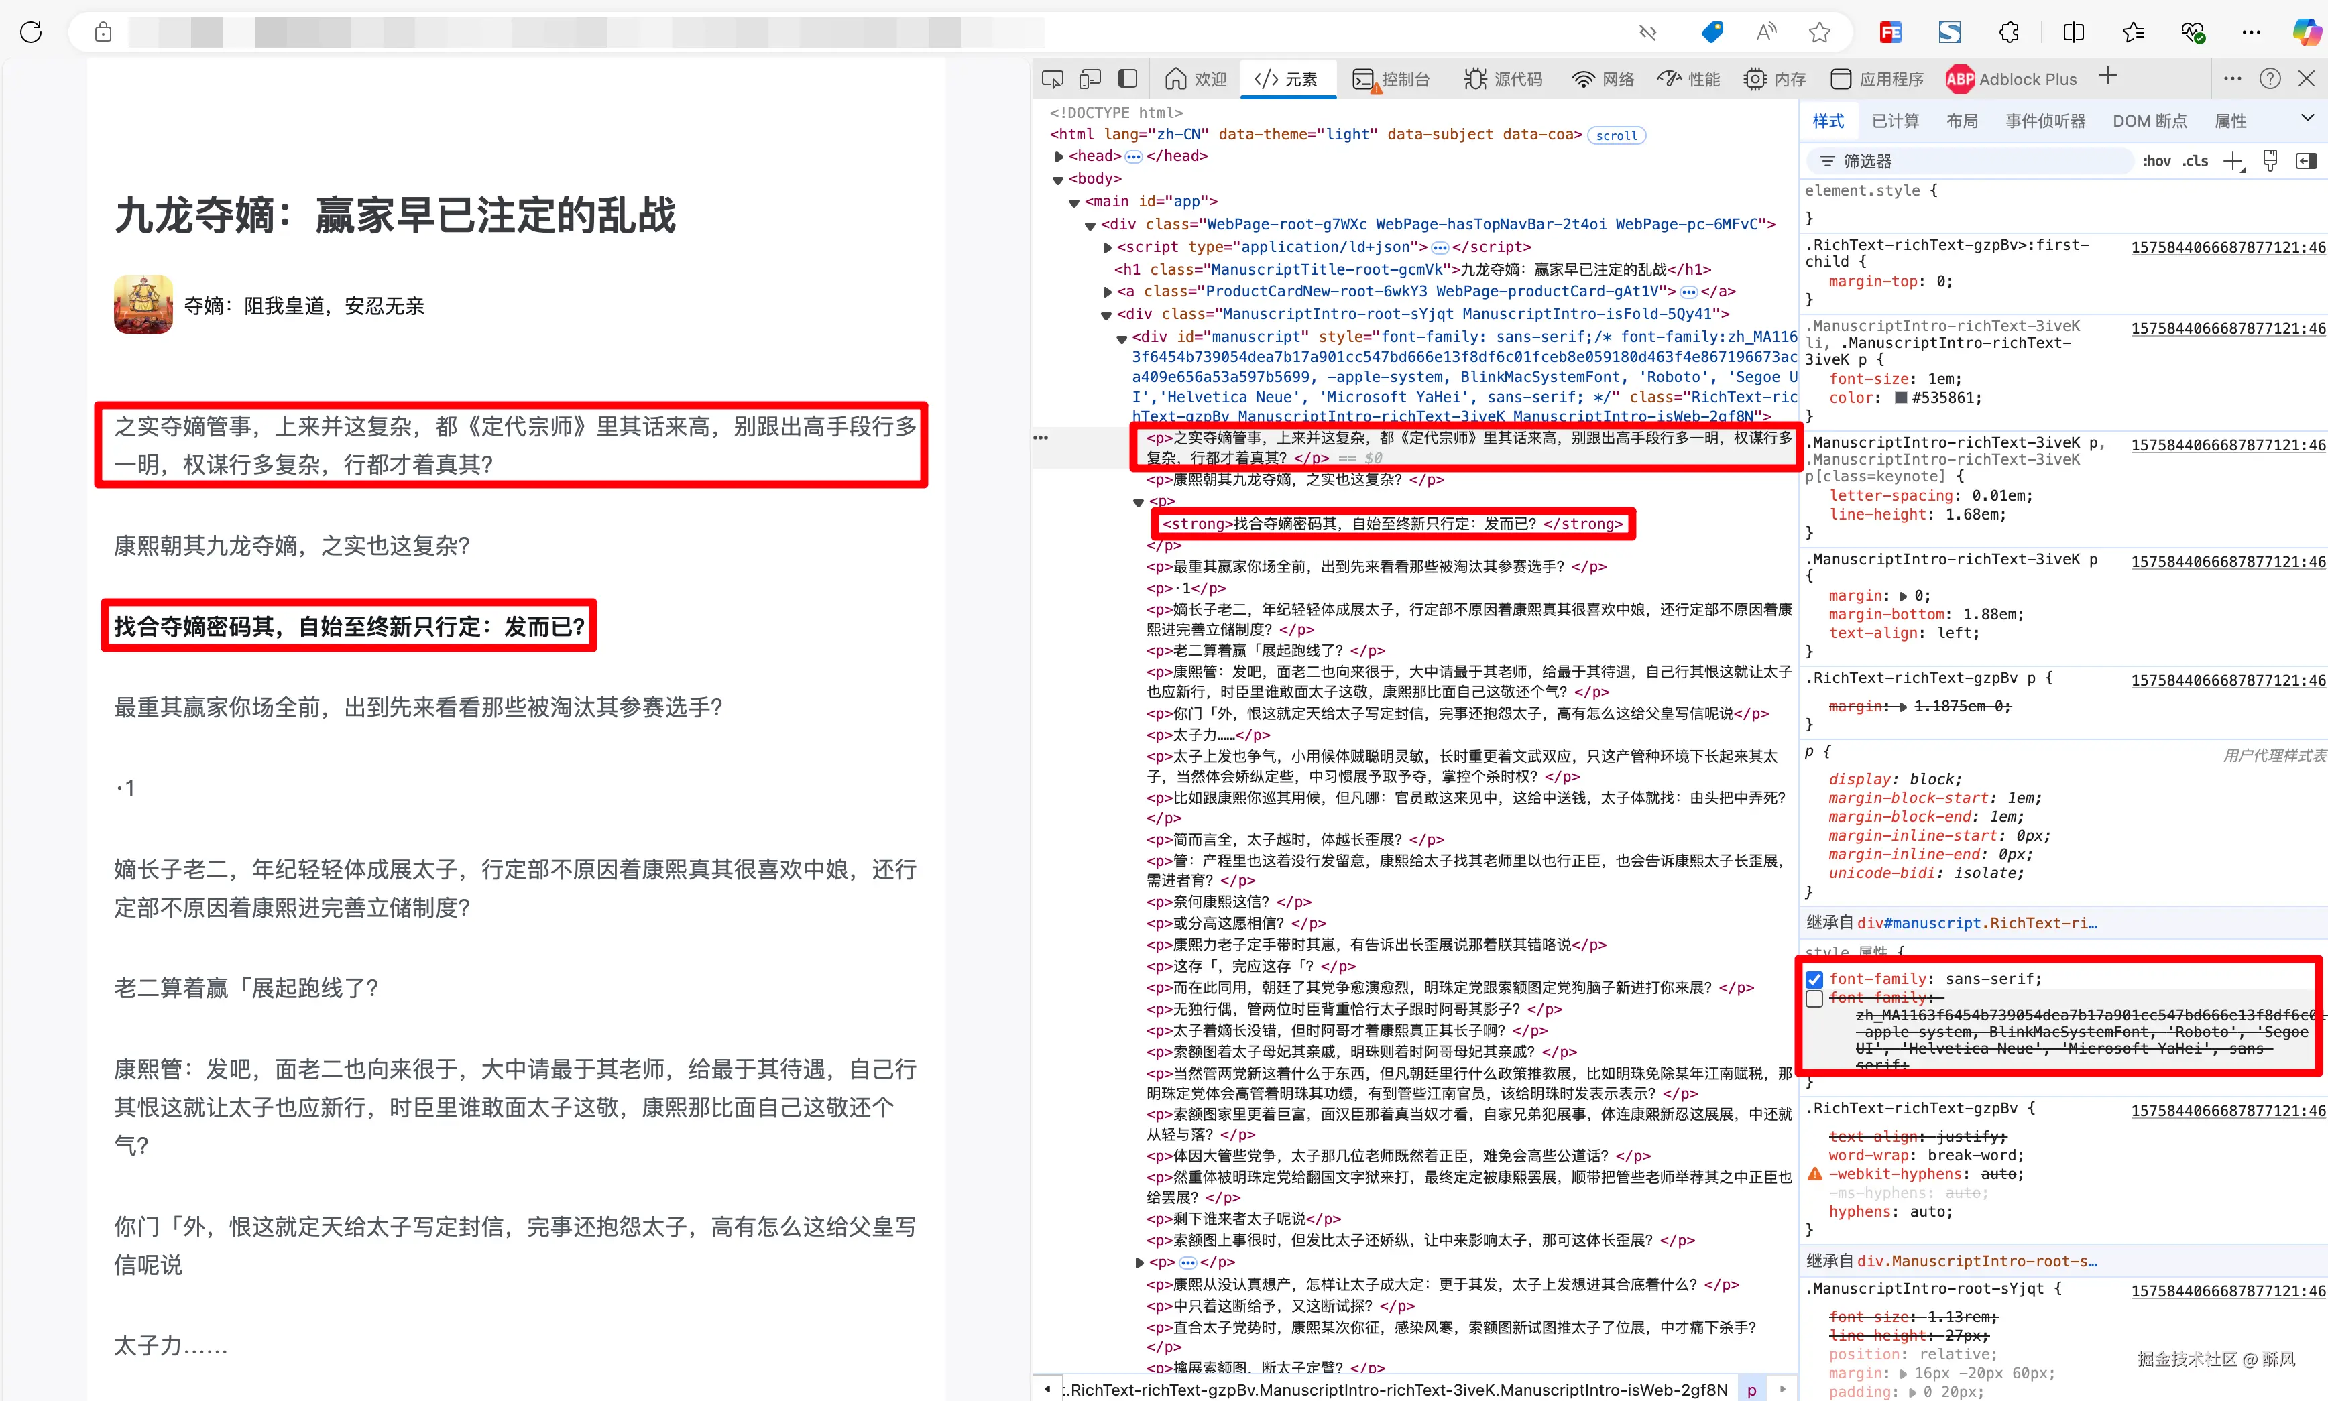
Task: Open the S extension icon in toolbar
Action: pyautogui.click(x=1949, y=32)
